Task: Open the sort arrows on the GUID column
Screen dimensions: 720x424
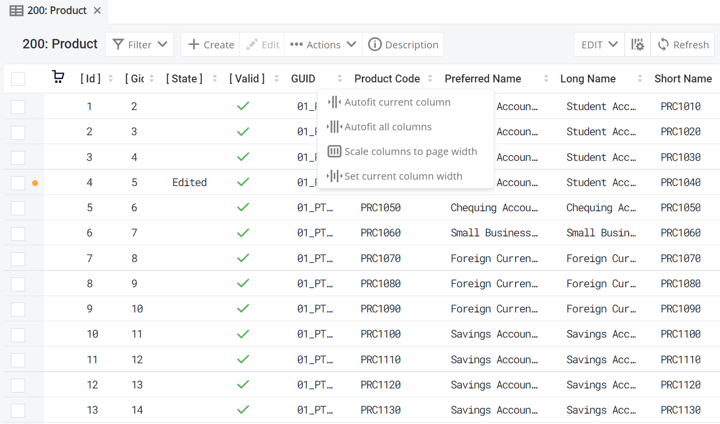Action: (339, 78)
